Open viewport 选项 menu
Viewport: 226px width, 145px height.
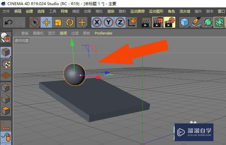click(x=63, y=33)
